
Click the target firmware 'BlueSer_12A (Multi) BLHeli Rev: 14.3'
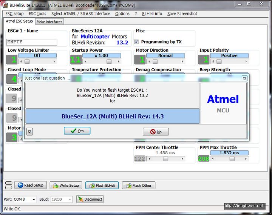click(113, 116)
